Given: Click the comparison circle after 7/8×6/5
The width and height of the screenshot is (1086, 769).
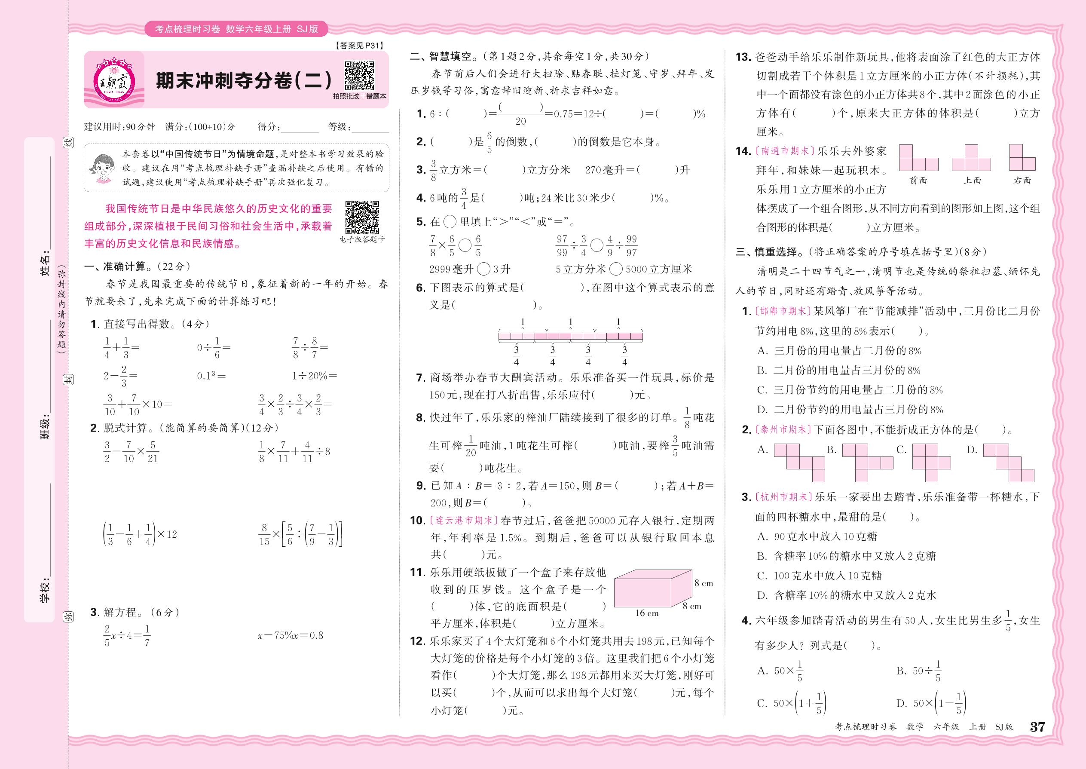Looking at the screenshot, I should click(x=465, y=245).
